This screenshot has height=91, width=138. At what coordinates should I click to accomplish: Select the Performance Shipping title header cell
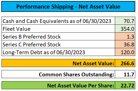pyautogui.click(x=68, y=7)
